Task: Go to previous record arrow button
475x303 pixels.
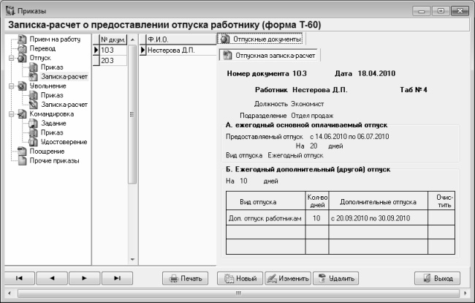Action: pos(52,278)
